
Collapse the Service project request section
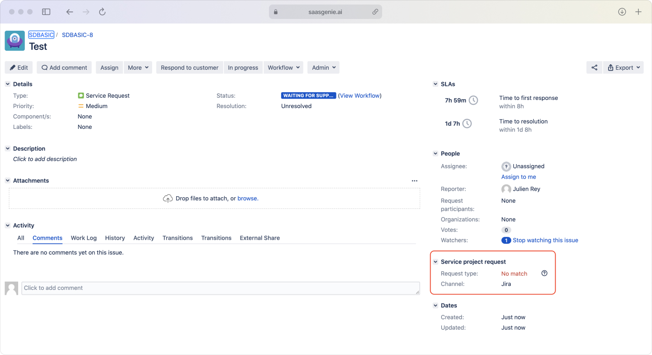point(436,261)
